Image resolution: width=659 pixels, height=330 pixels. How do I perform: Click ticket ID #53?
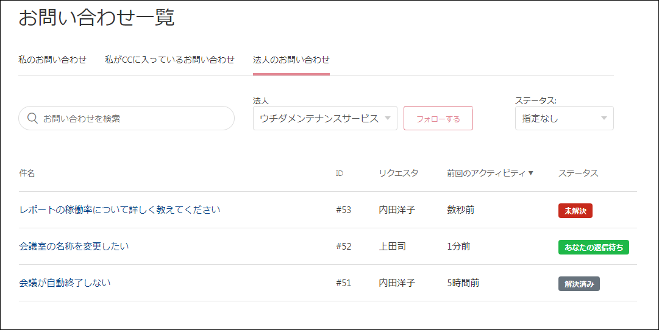(x=344, y=210)
